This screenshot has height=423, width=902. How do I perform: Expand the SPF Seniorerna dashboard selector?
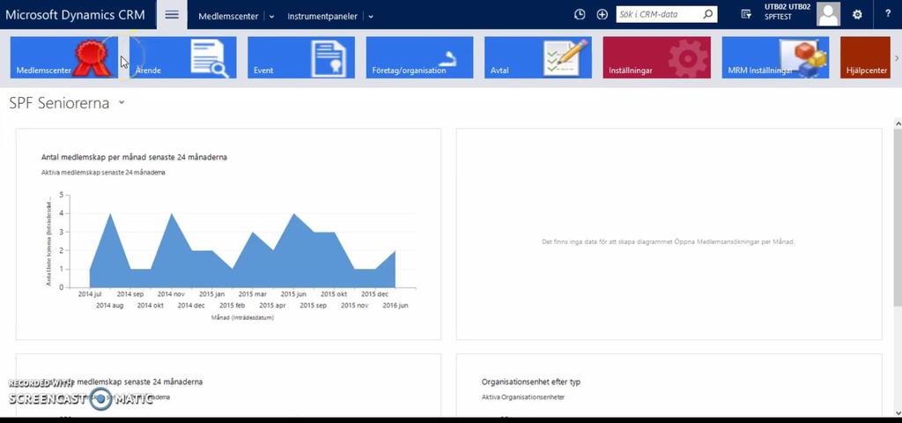tap(121, 103)
